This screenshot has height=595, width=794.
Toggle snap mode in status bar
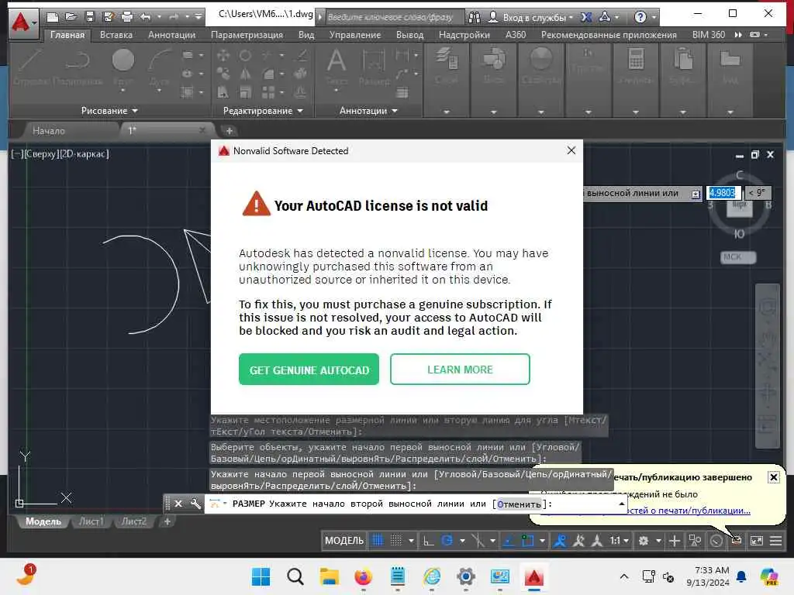point(396,541)
